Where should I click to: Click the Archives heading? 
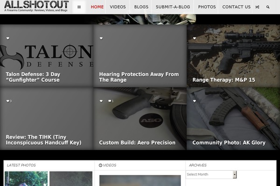coord(198,166)
